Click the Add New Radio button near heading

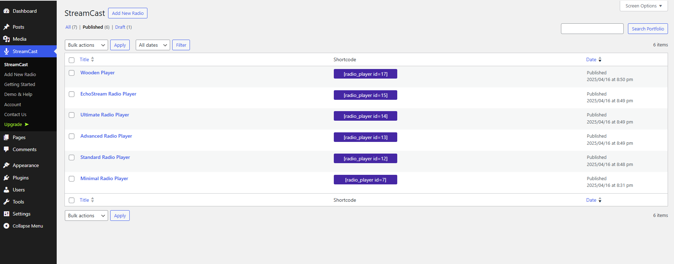(128, 13)
